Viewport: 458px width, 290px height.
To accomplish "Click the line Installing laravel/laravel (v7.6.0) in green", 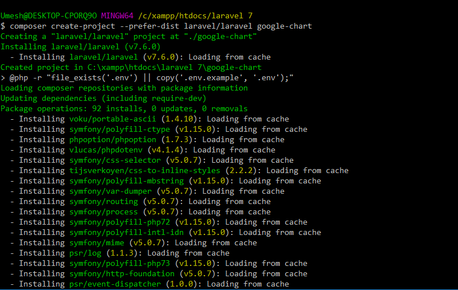I will (x=81, y=47).
